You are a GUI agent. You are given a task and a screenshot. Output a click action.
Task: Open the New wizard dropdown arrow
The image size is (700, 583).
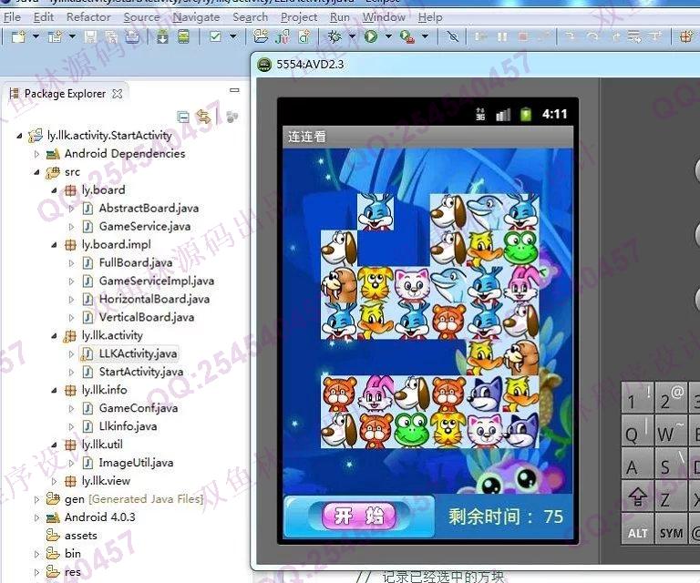coord(36,36)
